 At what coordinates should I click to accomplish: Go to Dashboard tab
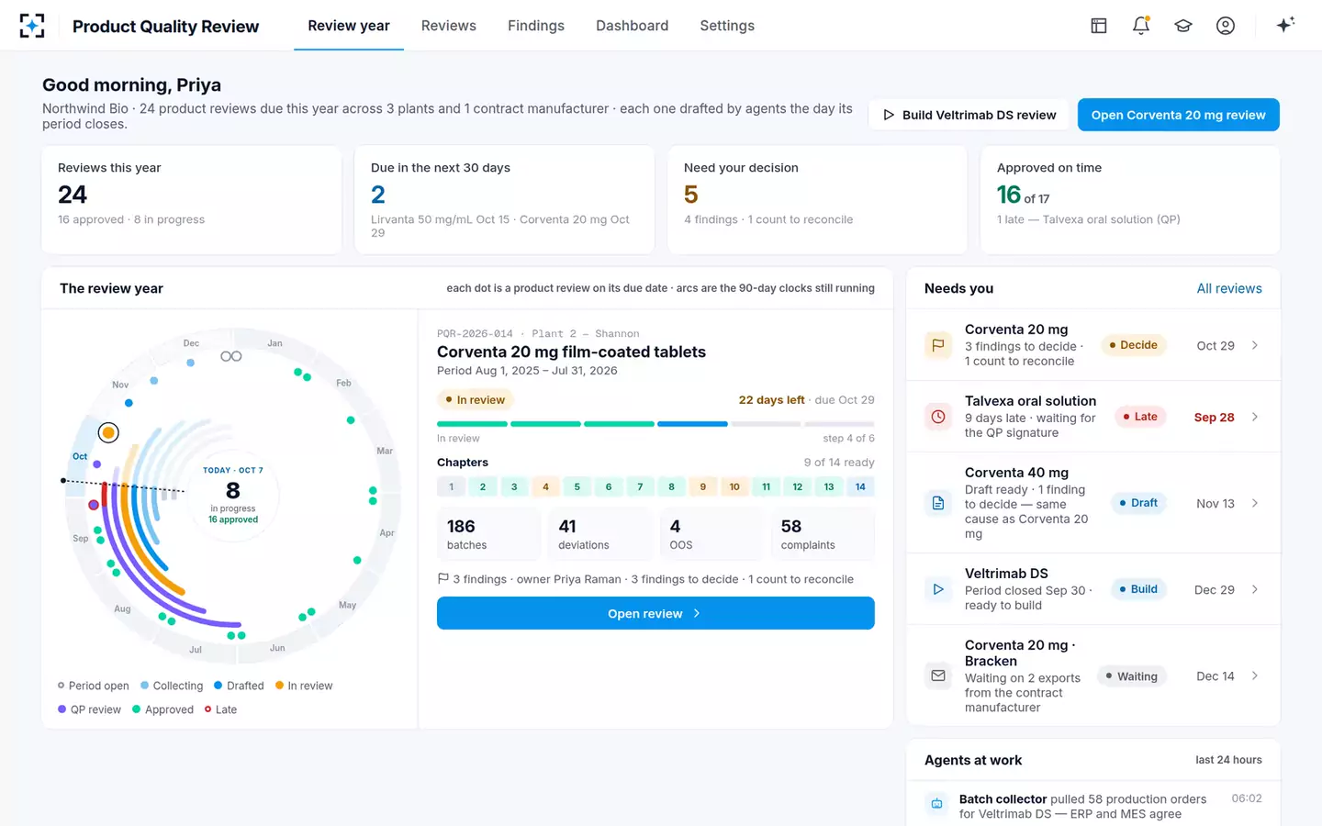click(x=633, y=26)
